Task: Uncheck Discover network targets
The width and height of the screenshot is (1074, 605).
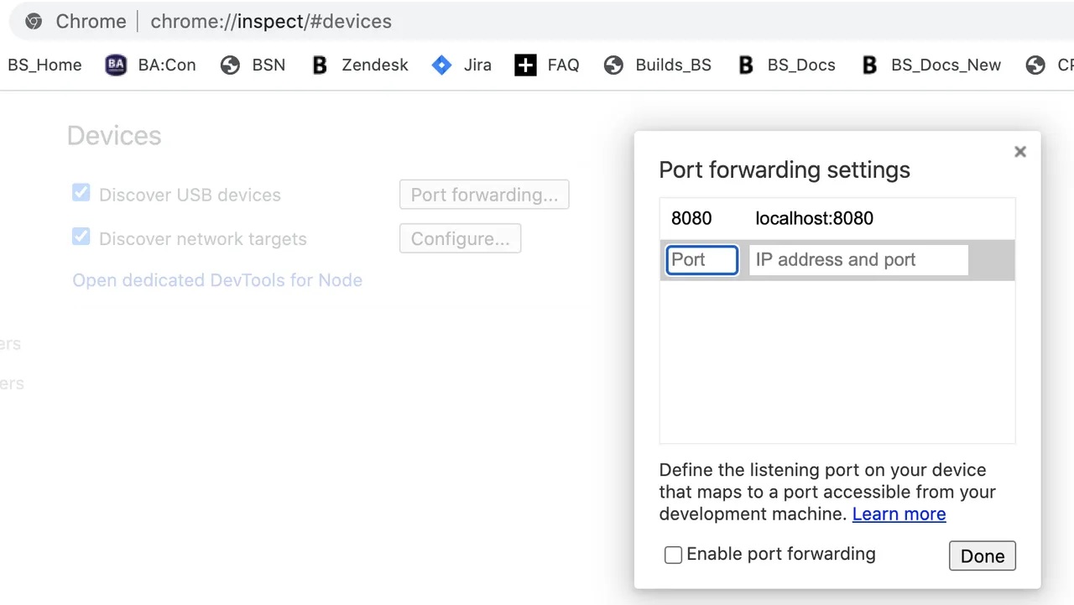Action: [81, 237]
